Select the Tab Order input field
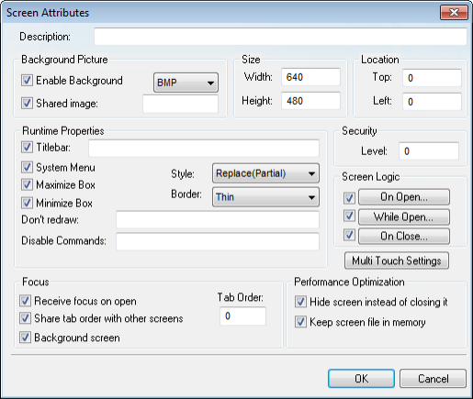The height and width of the screenshot is (399, 473). [242, 316]
